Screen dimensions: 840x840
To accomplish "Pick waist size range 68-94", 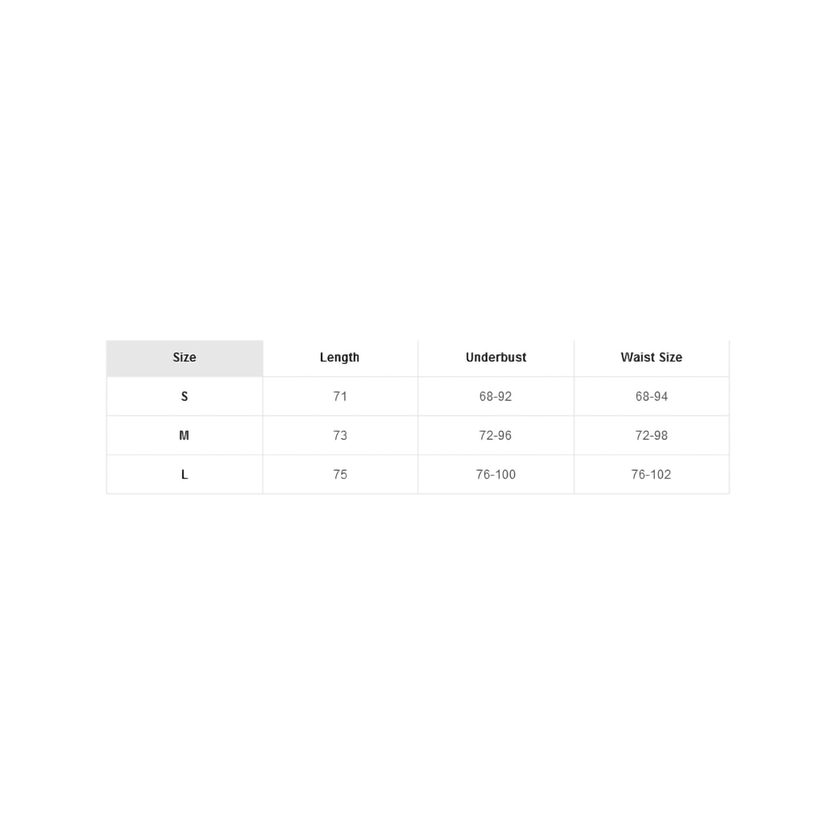I will [651, 396].
